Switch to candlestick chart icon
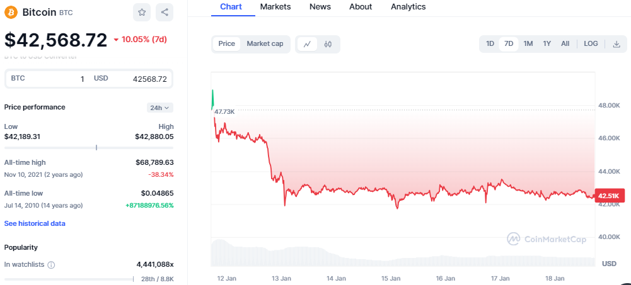 (328, 44)
